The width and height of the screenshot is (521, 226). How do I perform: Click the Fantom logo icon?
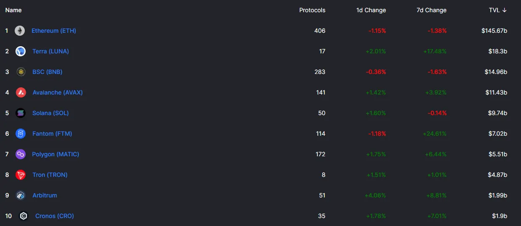point(21,134)
